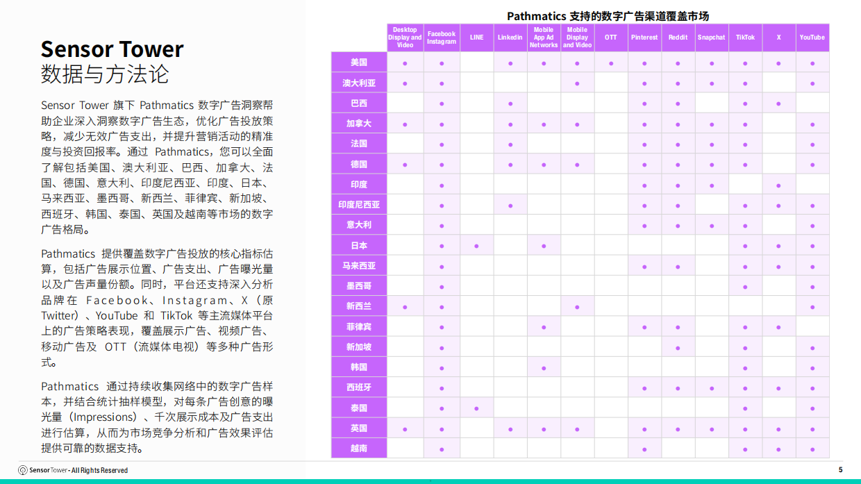The height and width of the screenshot is (484, 861).
Task: Click the "Linkedin" column header
Action: point(510,37)
